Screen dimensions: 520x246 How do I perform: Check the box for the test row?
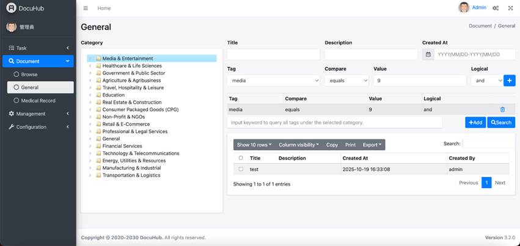coord(241,169)
